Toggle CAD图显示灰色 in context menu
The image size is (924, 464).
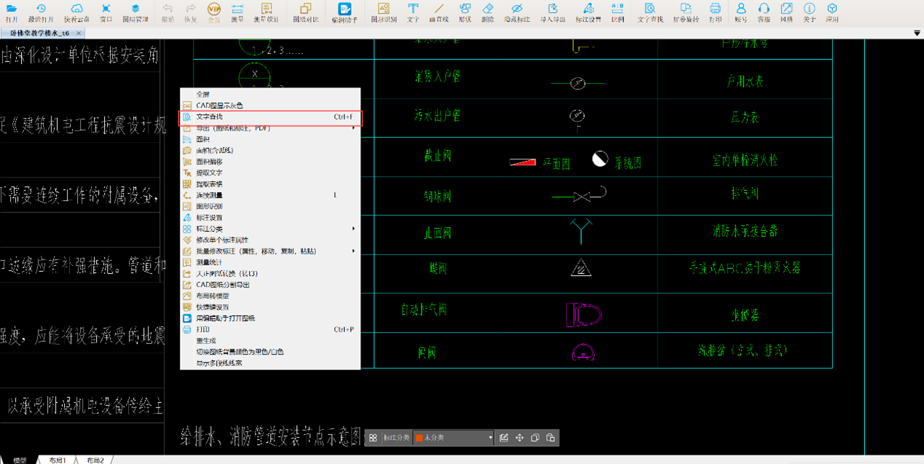[x=219, y=106]
